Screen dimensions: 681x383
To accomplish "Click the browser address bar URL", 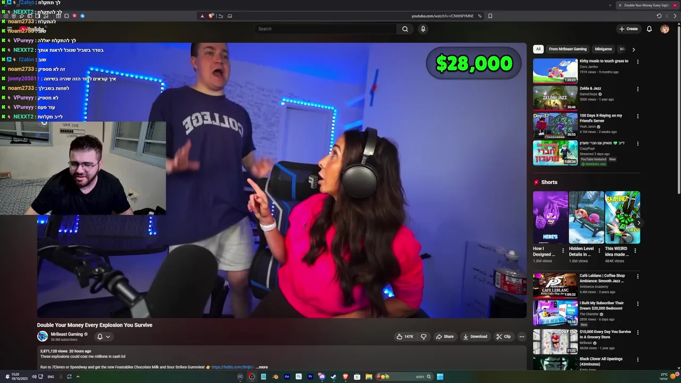I will 442,16.
